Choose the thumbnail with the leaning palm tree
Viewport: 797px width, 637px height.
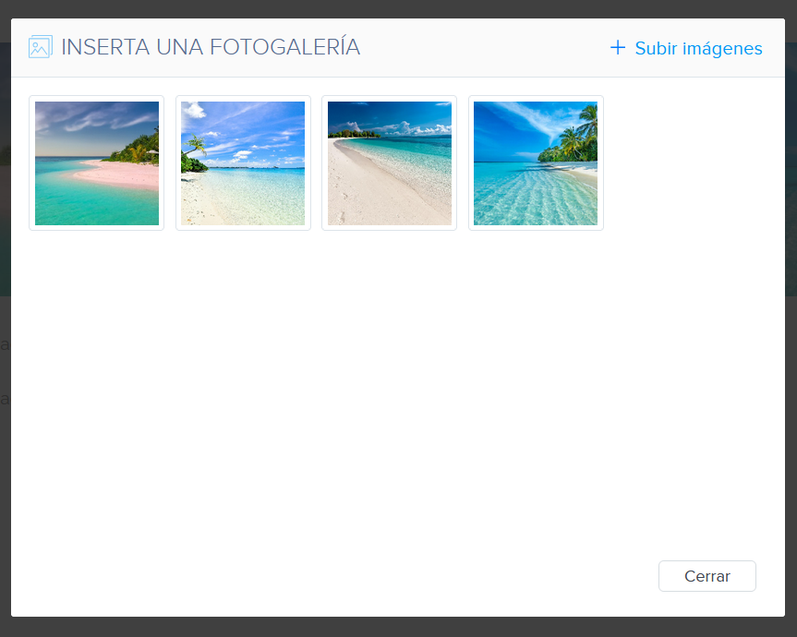click(x=243, y=163)
